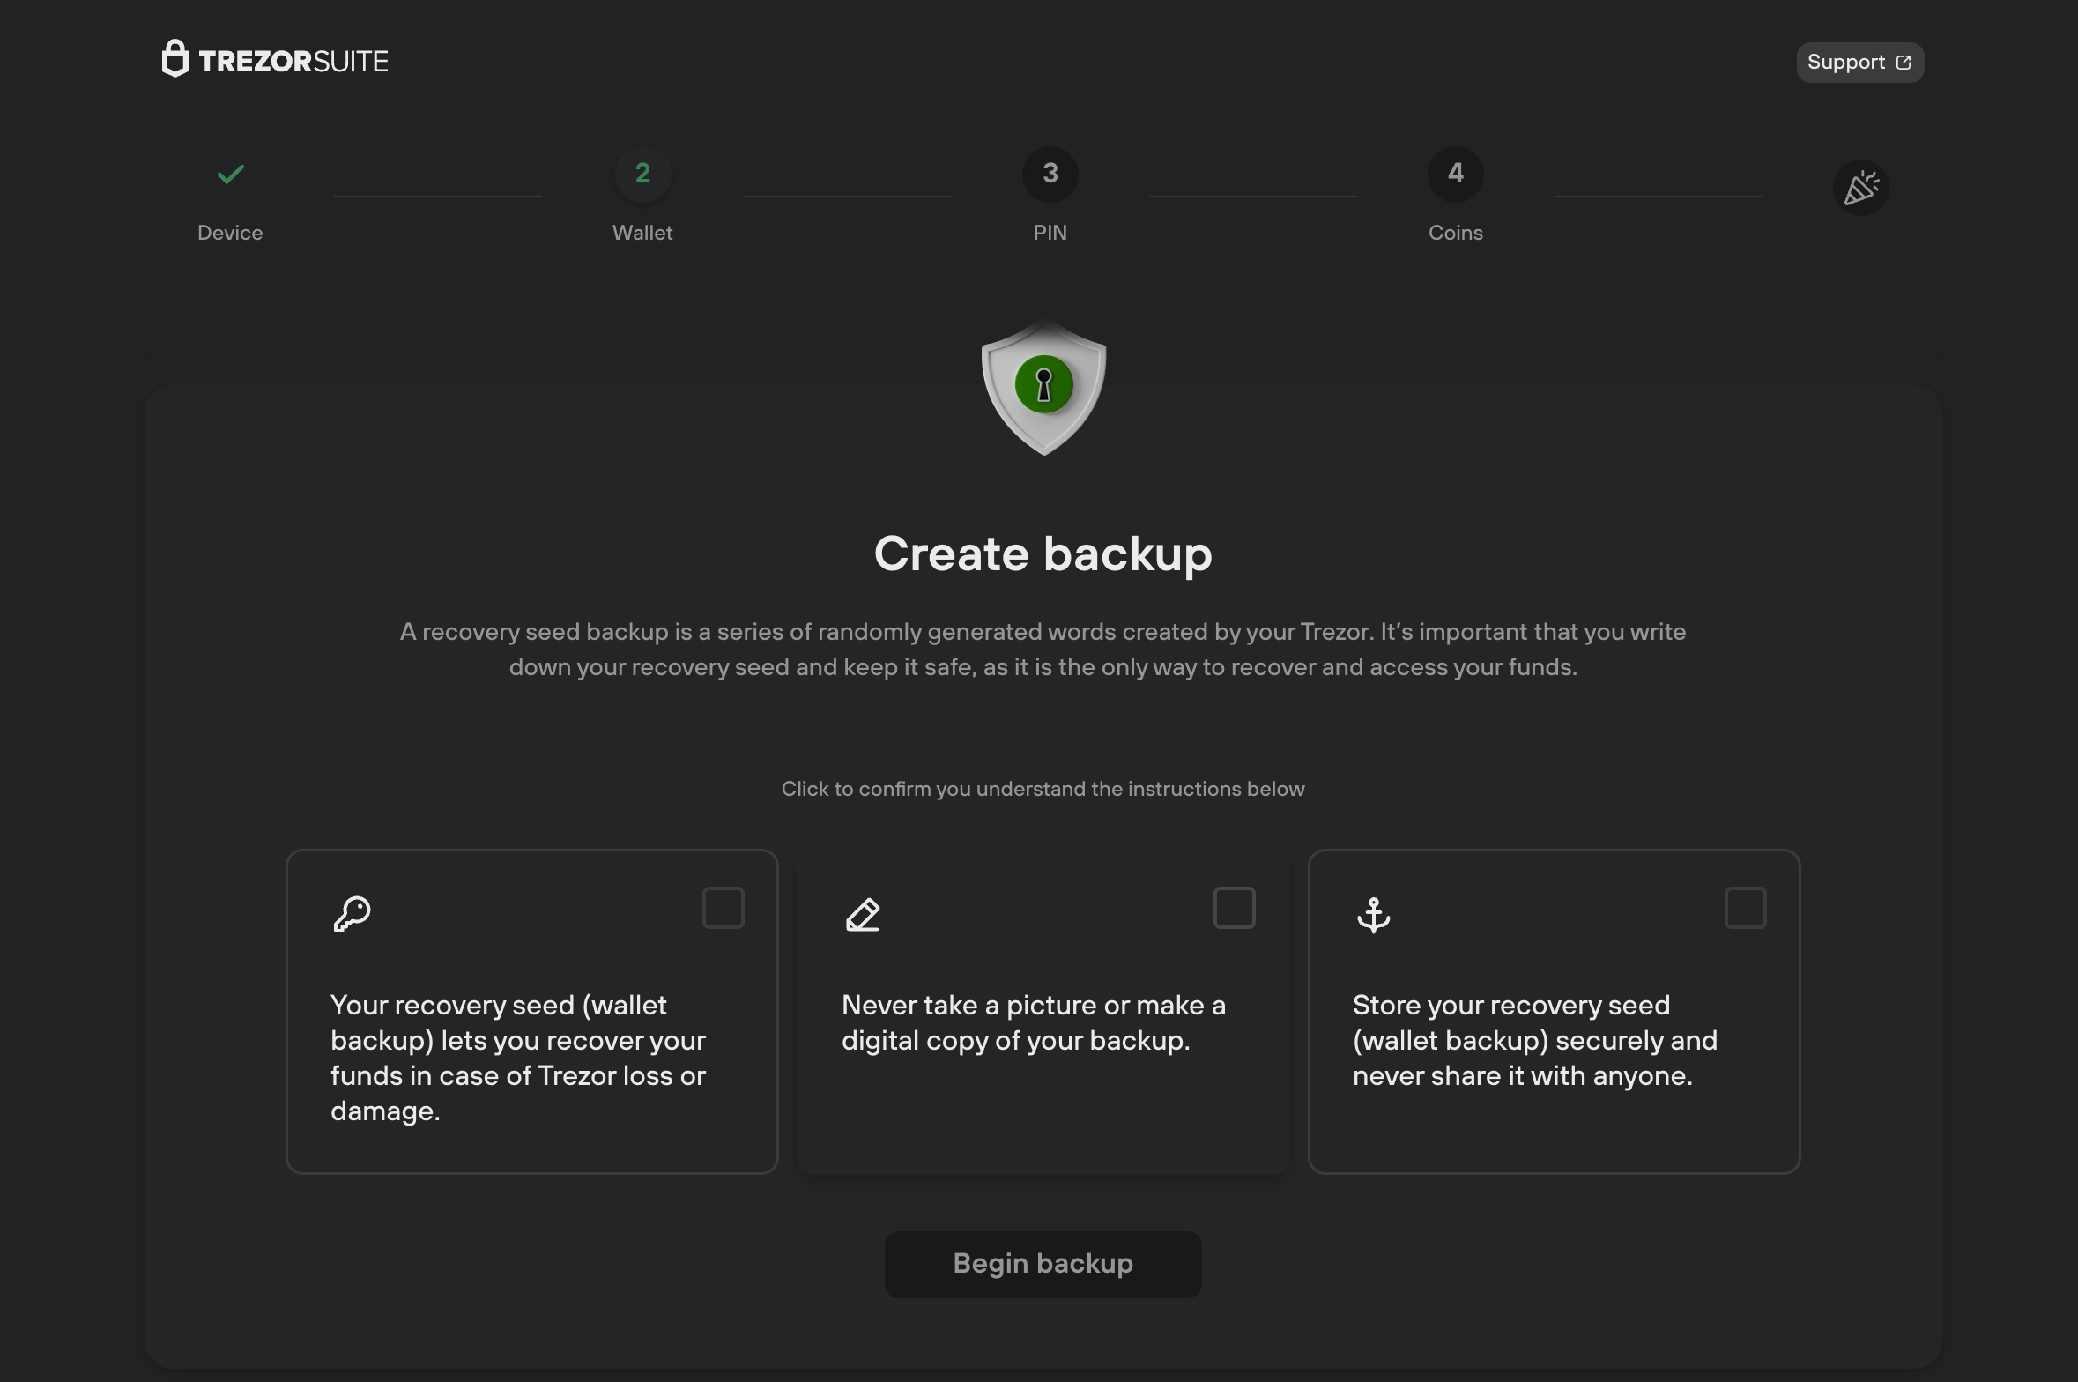Click the step 4 Coins circle
The width and height of the screenshot is (2078, 1382).
(x=1455, y=174)
